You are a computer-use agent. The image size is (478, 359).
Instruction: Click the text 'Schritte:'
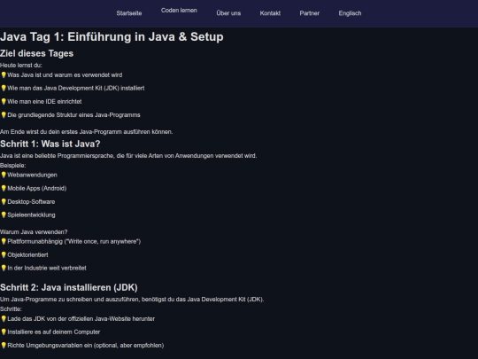pyautogui.click(x=11, y=309)
